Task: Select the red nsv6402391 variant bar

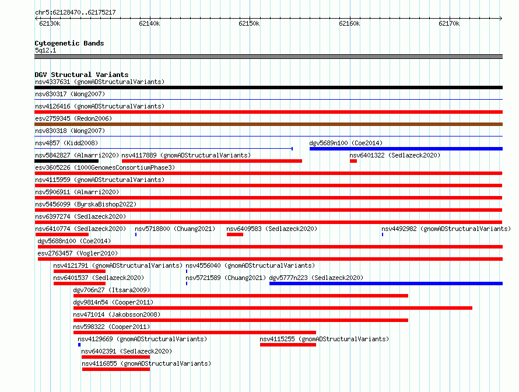Action: (116, 357)
